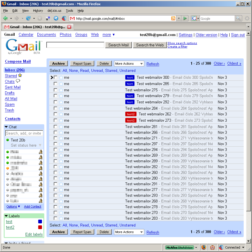Open the Back button history dropdown arrow
Viewport: 252px width, 252px height.
pos(11,19)
